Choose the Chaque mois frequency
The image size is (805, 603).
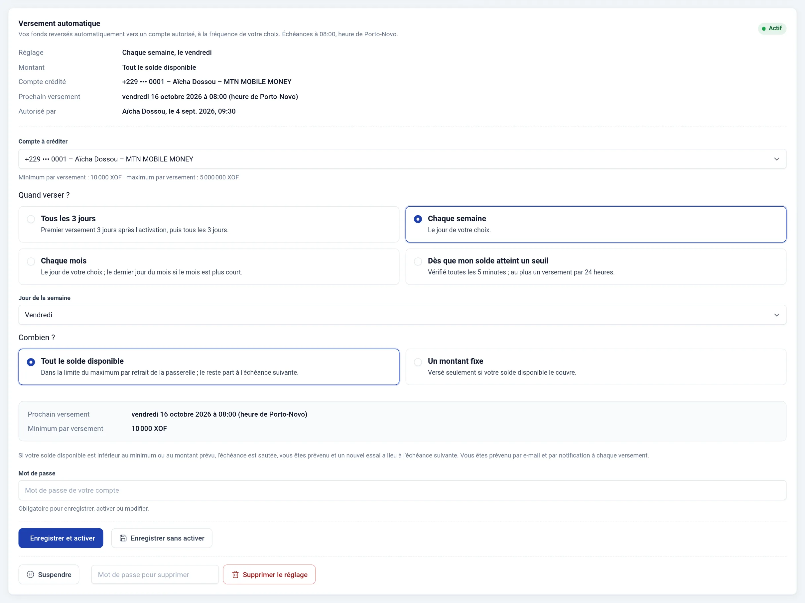pyautogui.click(x=208, y=266)
